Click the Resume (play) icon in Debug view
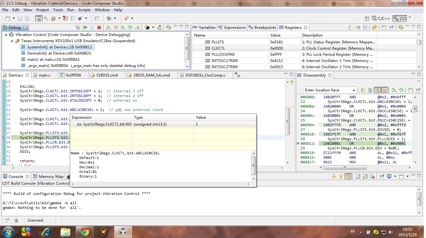The width and height of the screenshot is (426, 238). (85, 27)
